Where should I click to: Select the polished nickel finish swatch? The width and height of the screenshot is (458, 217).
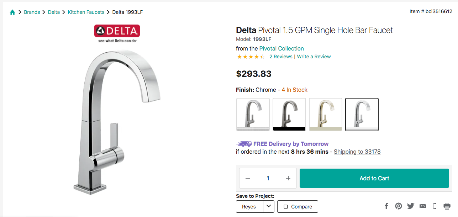[326, 115]
